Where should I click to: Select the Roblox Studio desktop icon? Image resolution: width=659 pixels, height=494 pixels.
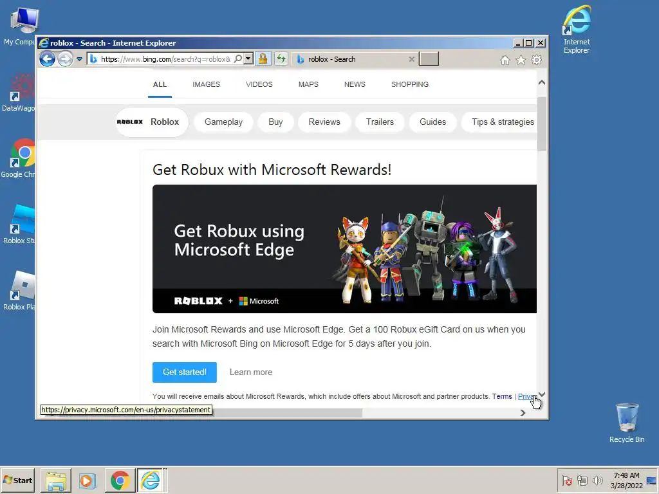tap(19, 224)
